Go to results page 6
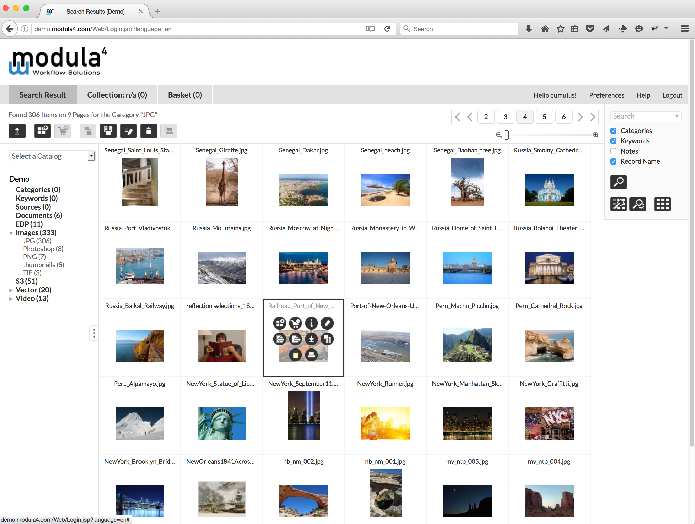This screenshot has height=524, width=695. click(564, 117)
